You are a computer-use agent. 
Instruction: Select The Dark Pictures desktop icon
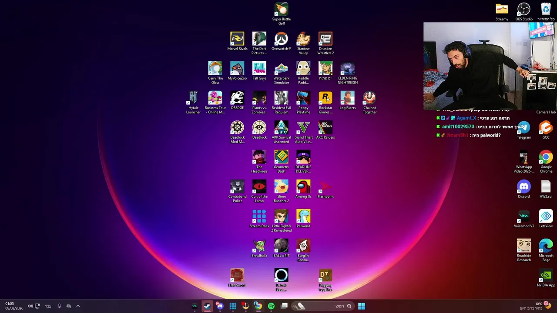tap(259, 43)
